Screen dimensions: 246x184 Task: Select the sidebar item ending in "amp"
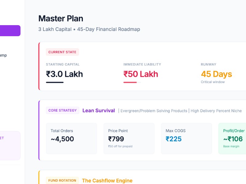[x=3, y=56]
